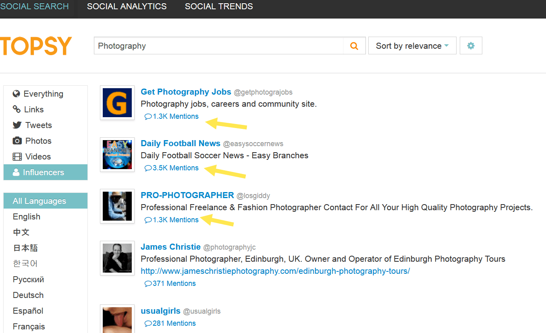Open the settings gear button

click(471, 46)
